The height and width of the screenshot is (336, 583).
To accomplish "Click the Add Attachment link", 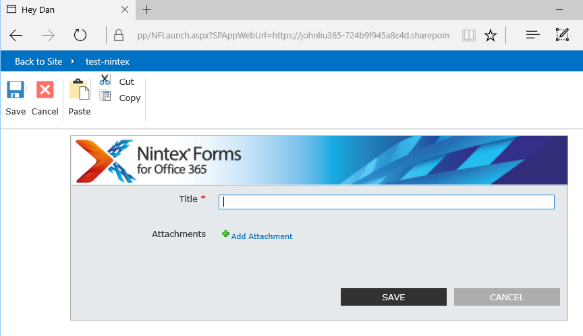I will (261, 236).
